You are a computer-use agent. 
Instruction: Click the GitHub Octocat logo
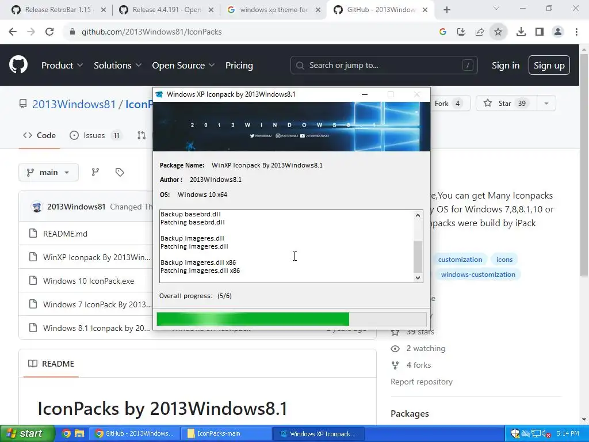(18, 65)
